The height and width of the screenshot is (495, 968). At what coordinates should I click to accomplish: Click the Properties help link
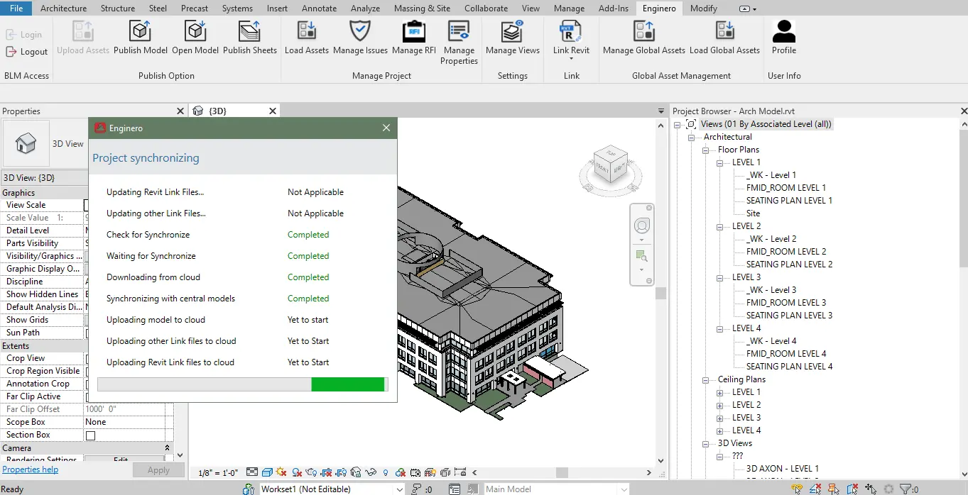point(31,469)
